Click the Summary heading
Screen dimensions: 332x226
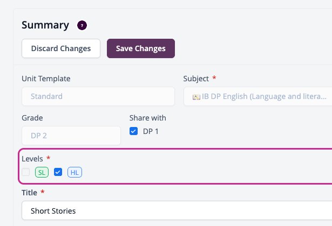point(45,25)
